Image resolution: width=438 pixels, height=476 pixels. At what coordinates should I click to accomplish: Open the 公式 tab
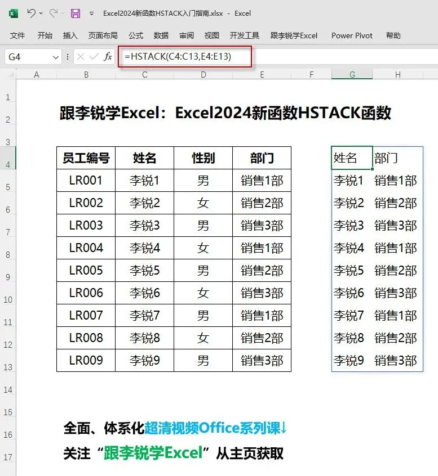coord(136,35)
